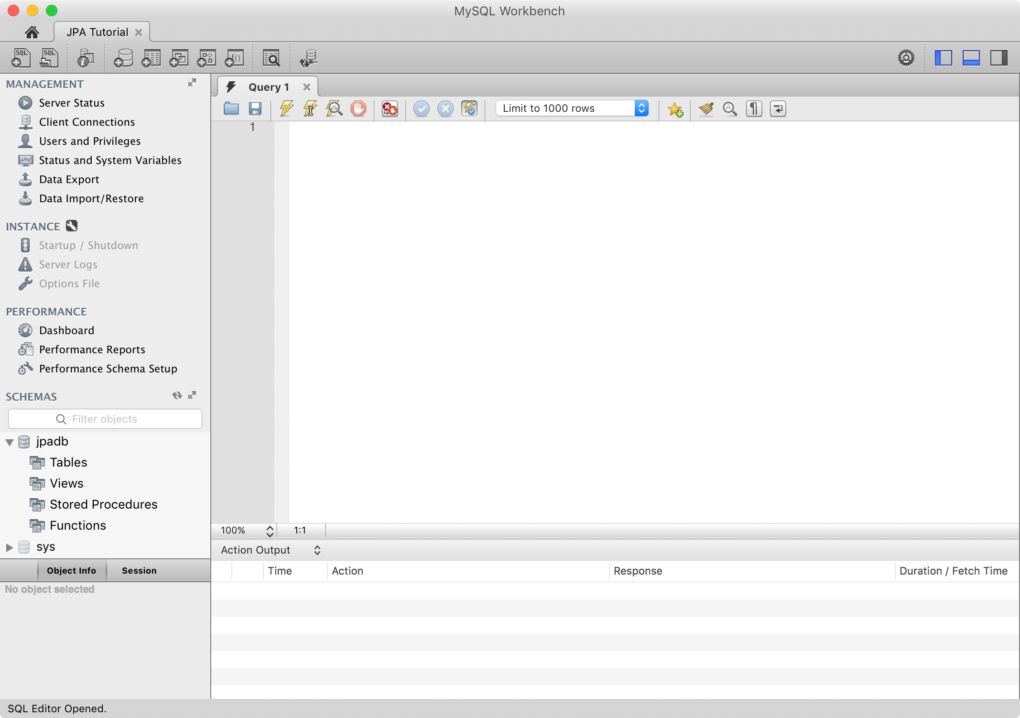Image resolution: width=1020 pixels, height=718 pixels.
Task: Create a new view icon
Action: coord(179,58)
